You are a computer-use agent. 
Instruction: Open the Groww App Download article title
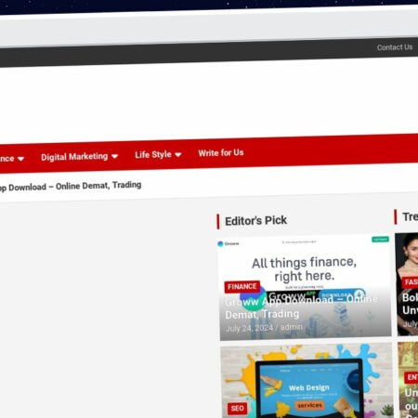point(301,307)
